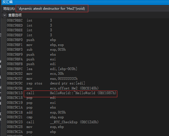Click the address input field
This screenshot has width=169, height=136.
[x=93, y=9]
